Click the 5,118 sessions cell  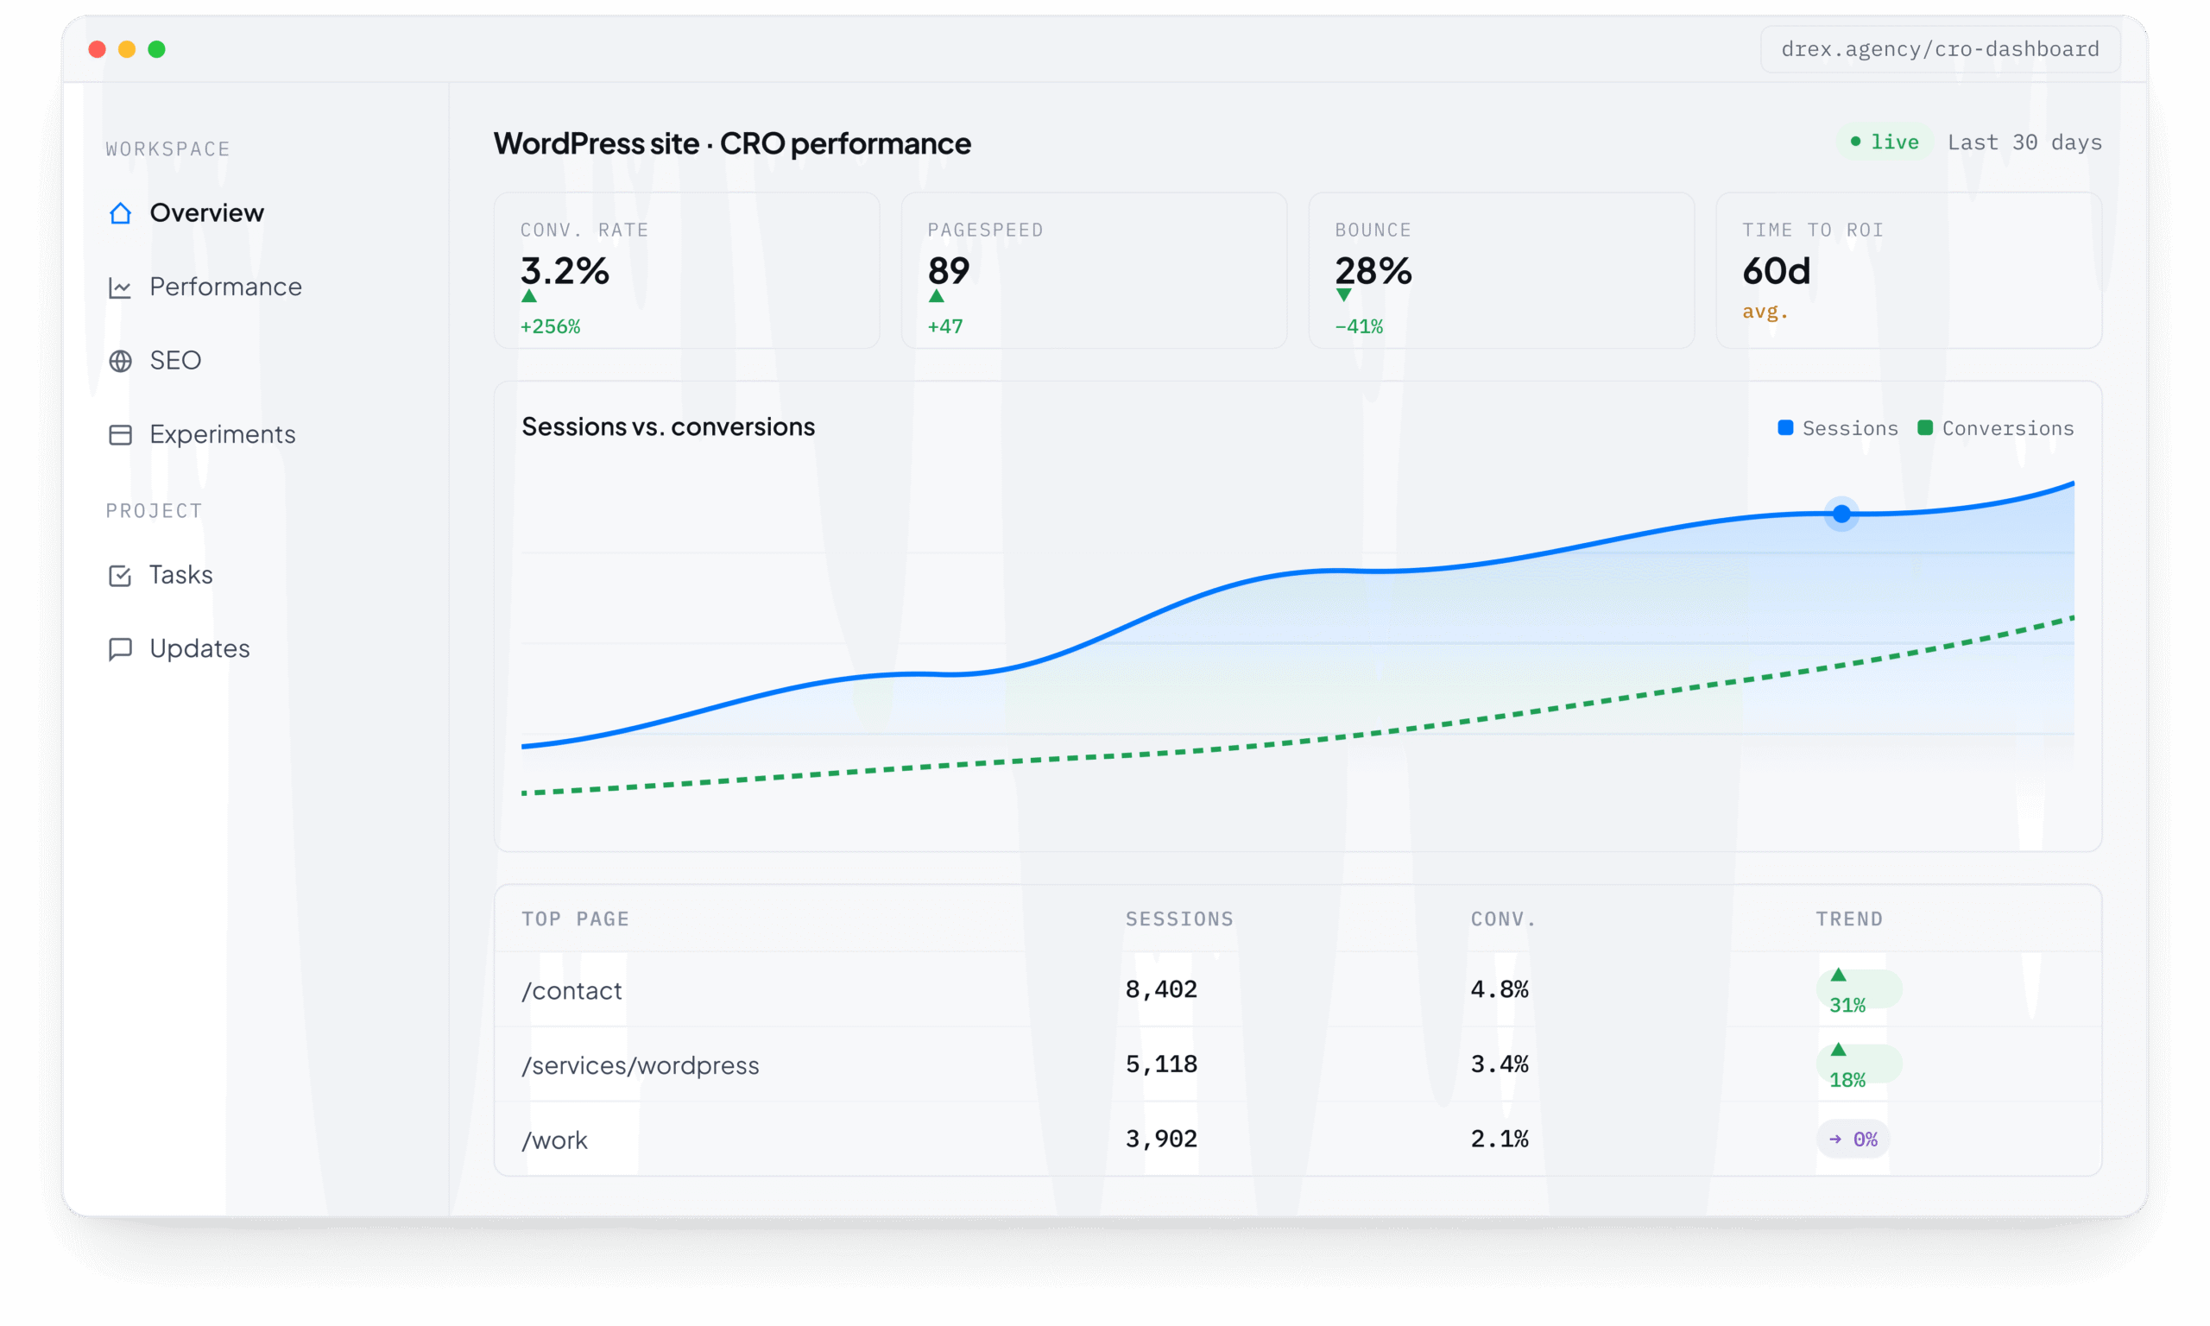(x=1161, y=1065)
